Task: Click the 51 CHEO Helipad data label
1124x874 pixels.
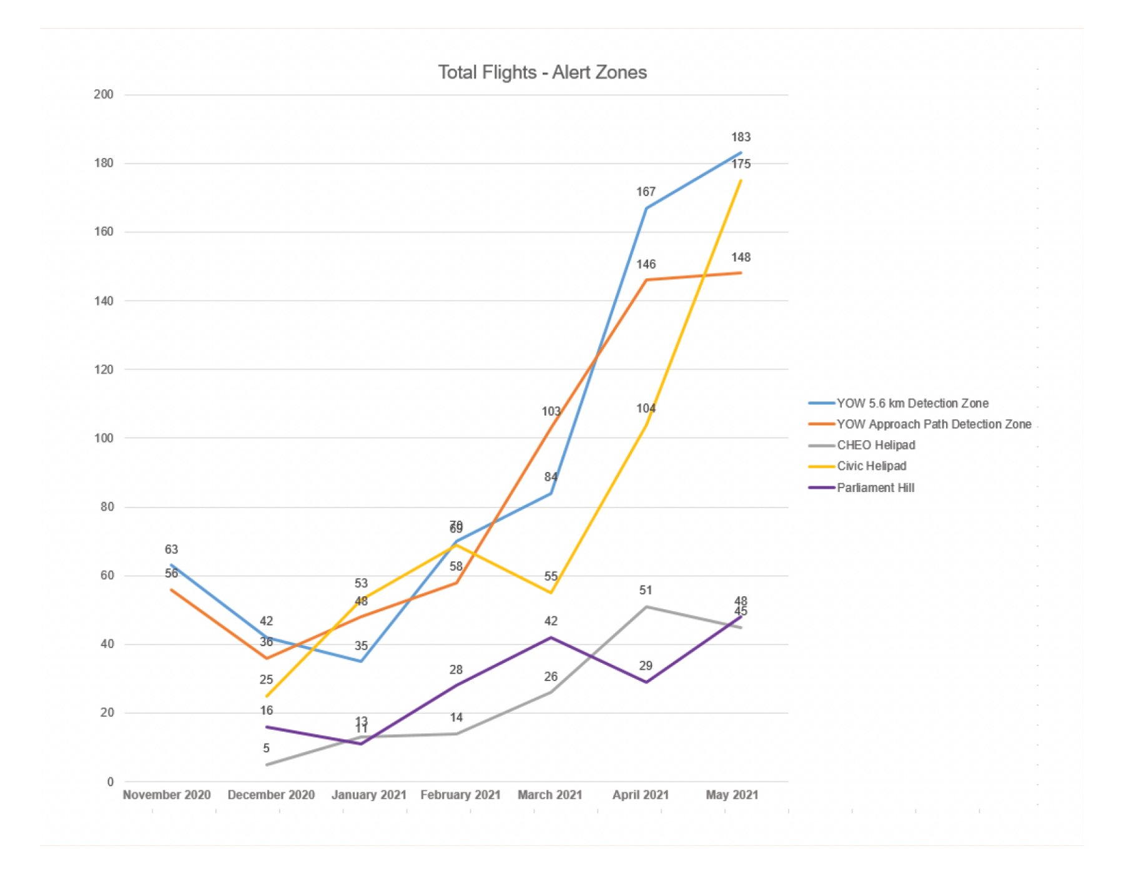Action: point(646,590)
